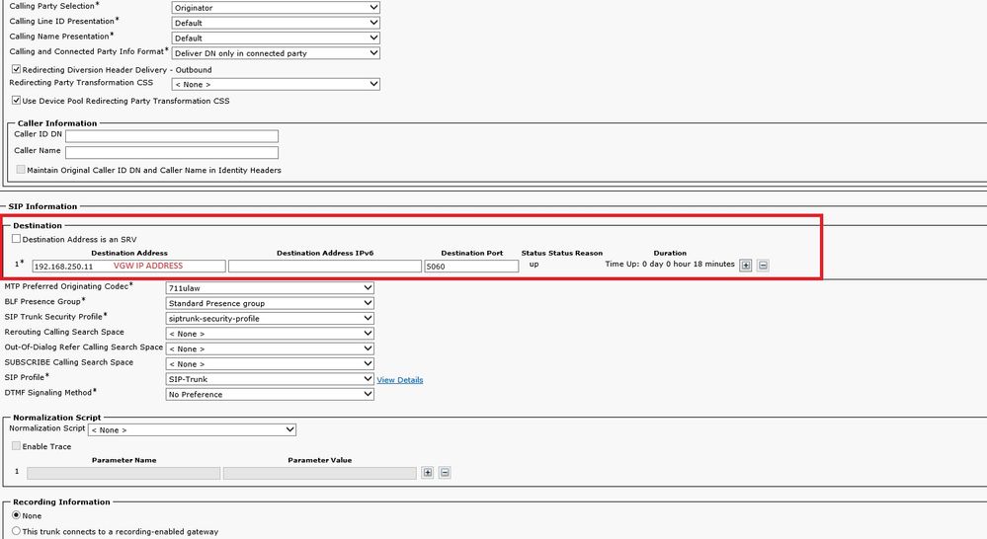Open SIP Trunk Security Profile dropdown
Screen dimensions: 987x539
[x=270, y=318]
